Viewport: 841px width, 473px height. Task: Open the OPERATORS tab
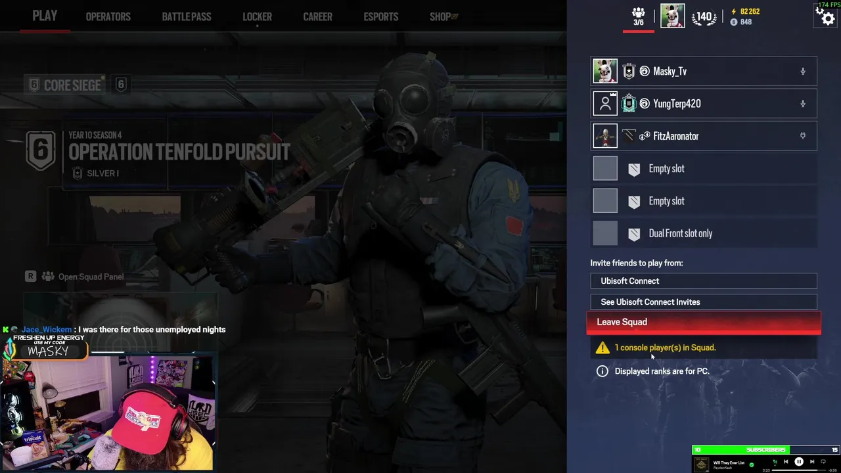(108, 16)
